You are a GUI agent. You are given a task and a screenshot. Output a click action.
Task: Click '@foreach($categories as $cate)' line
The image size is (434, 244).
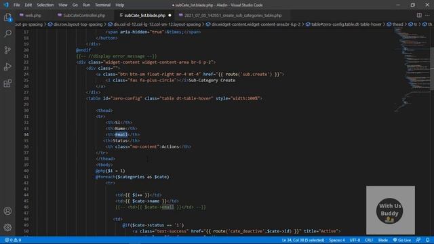[132, 177]
